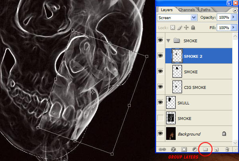The width and height of the screenshot is (239, 161).
Task: Click the link layers icon
Action: 162,149
